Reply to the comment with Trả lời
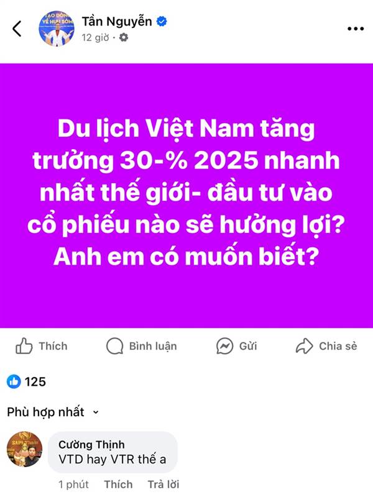This screenshot has height=497, width=373. click(163, 485)
